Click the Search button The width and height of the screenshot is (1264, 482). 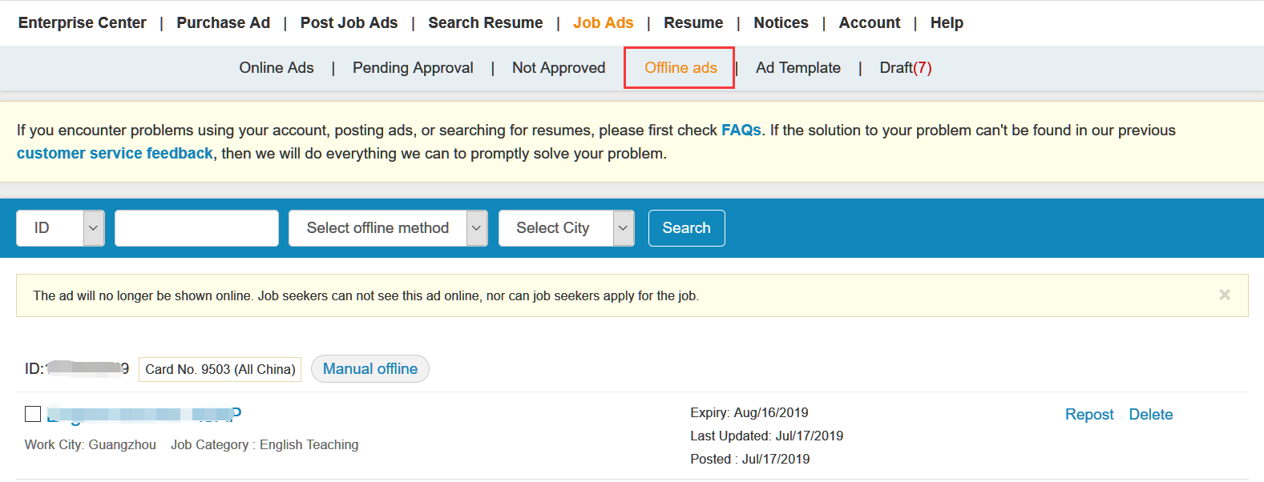686,227
